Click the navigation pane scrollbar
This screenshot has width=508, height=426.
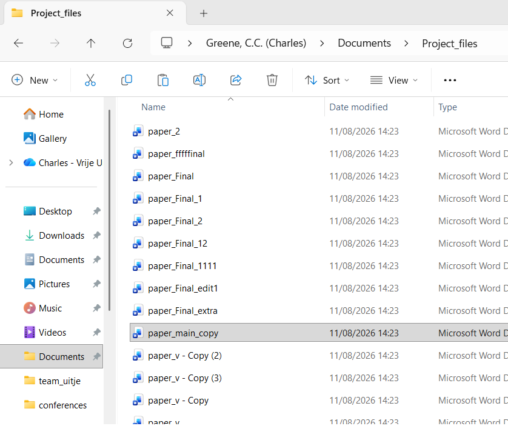pyautogui.click(x=110, y=210)
